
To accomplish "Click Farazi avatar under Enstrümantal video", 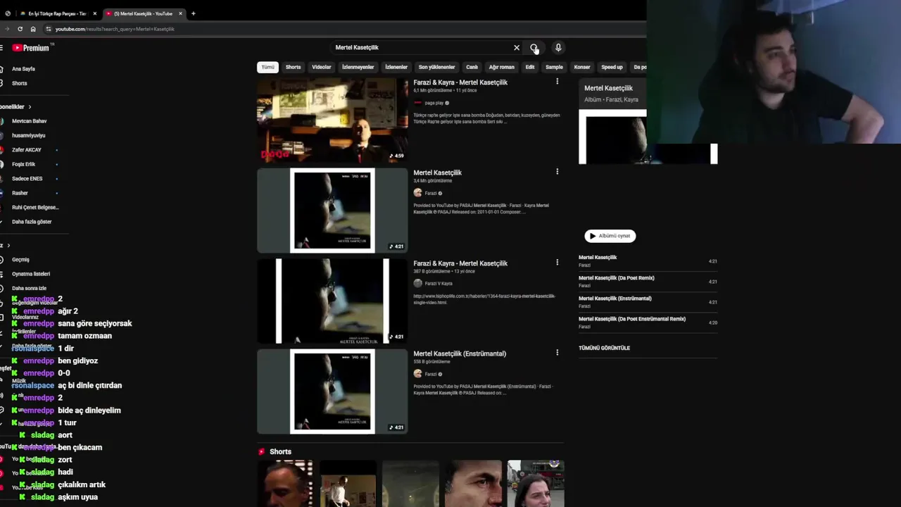I will 417,374.
